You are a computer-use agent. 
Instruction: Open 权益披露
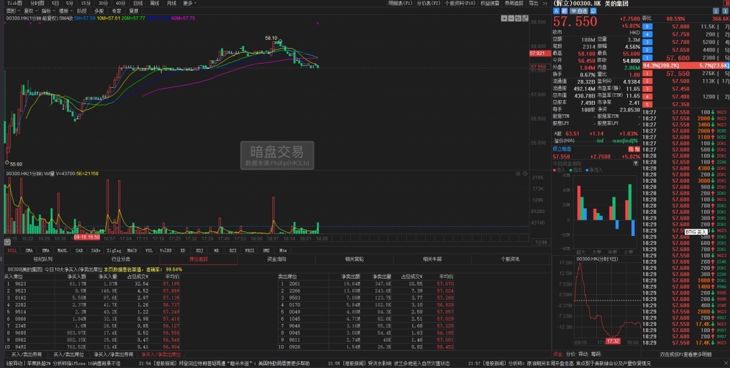pyautogui.click(x=490, y=3)
